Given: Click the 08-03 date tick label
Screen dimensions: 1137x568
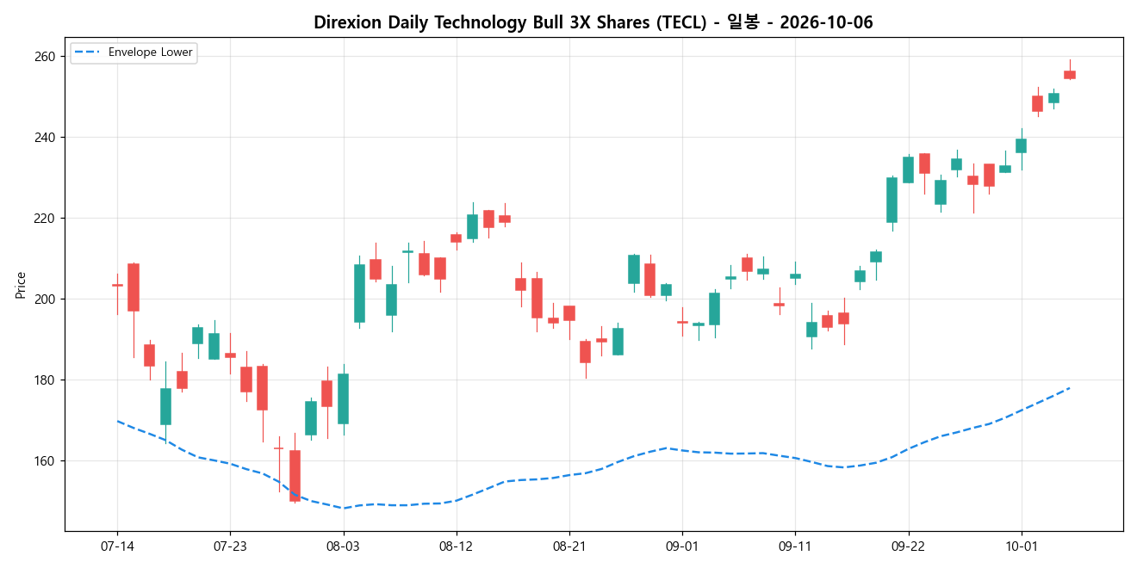Looking at the screenshot, I should (x=343, y=546).
